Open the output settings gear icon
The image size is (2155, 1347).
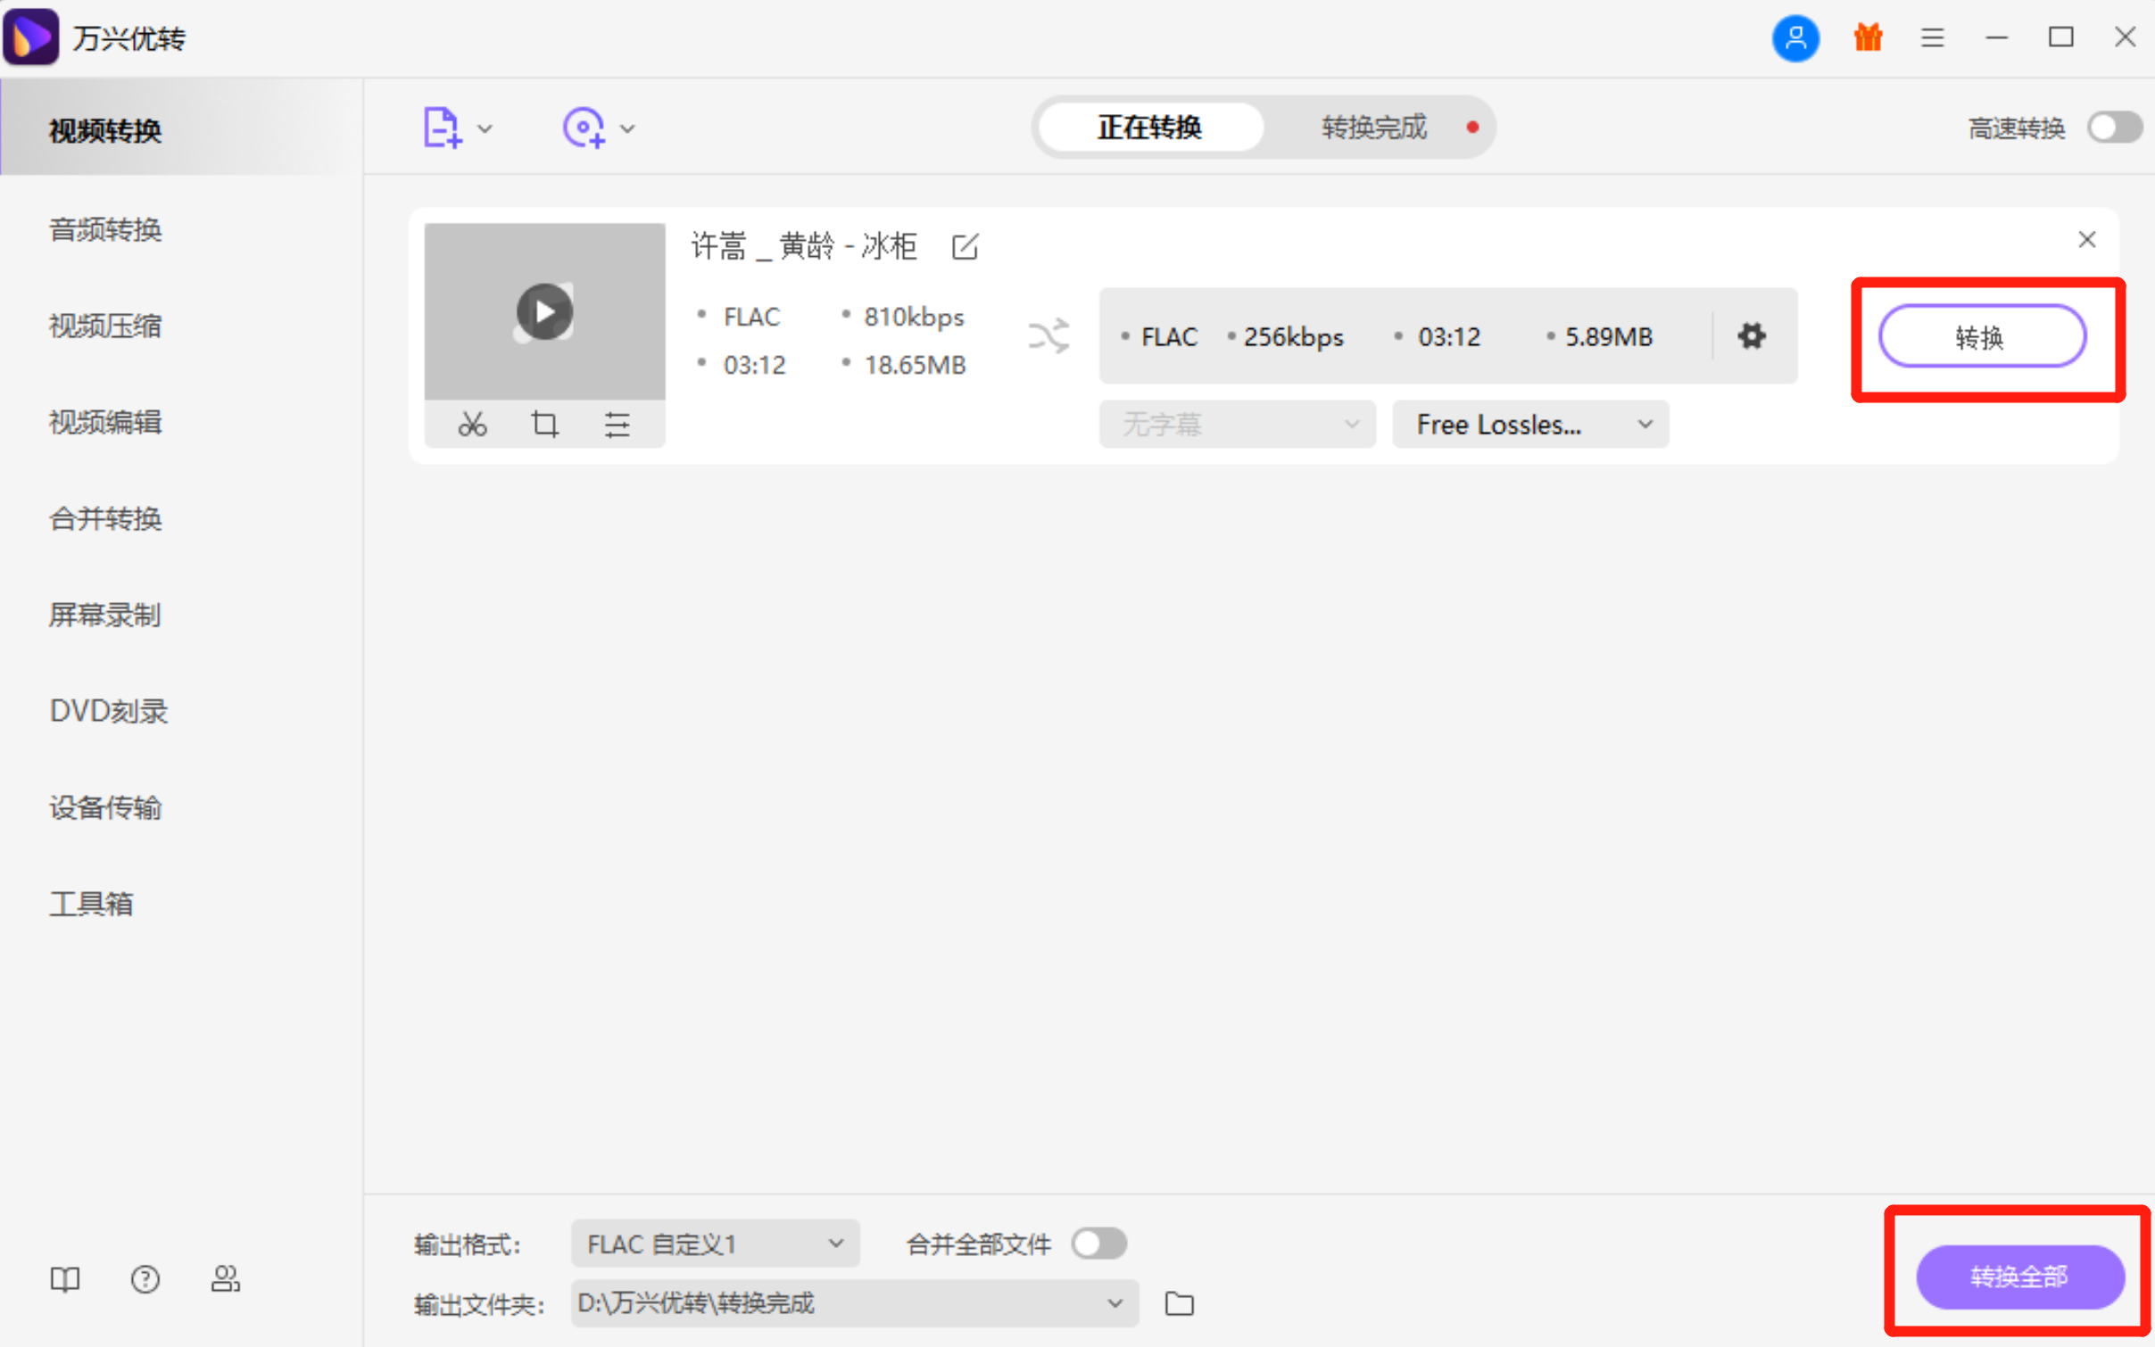[1751, 336]
